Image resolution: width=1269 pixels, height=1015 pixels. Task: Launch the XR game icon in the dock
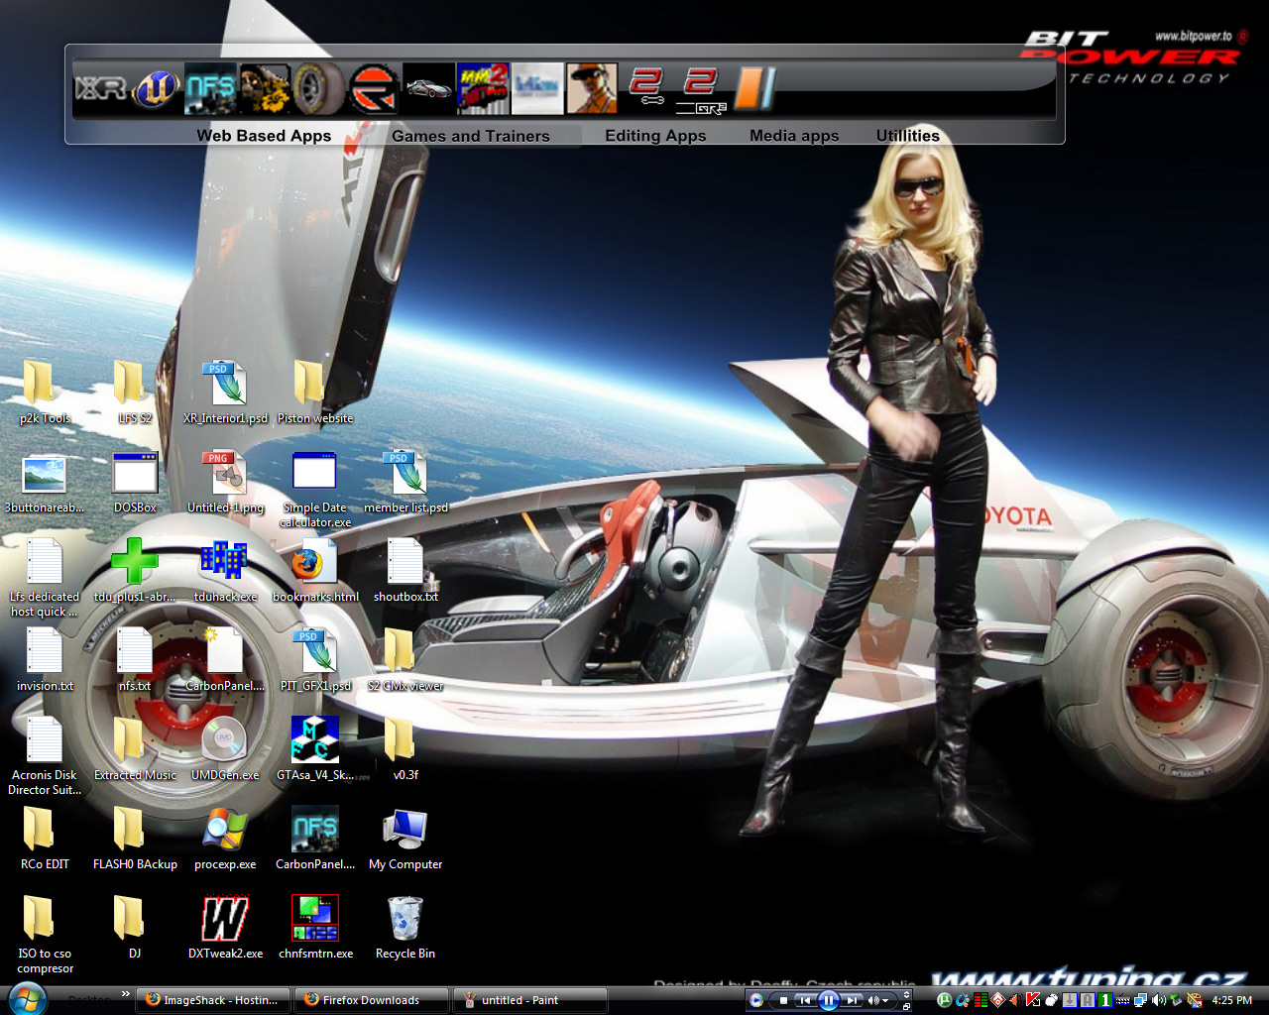[101, 89]
